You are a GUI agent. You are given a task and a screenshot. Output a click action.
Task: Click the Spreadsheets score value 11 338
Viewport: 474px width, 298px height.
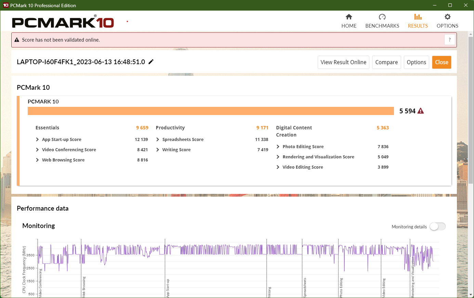point(262,140)
